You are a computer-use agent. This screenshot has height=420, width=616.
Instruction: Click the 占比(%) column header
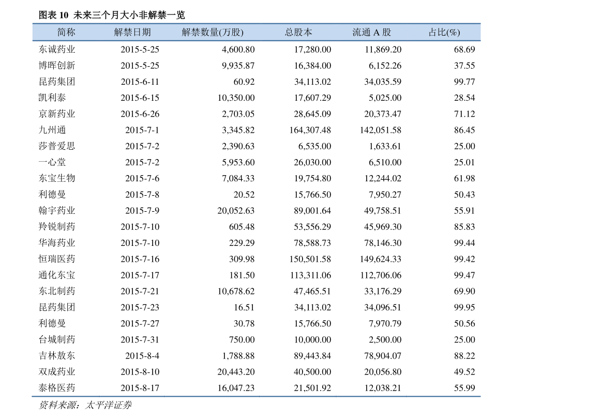[x=444, y=32]
